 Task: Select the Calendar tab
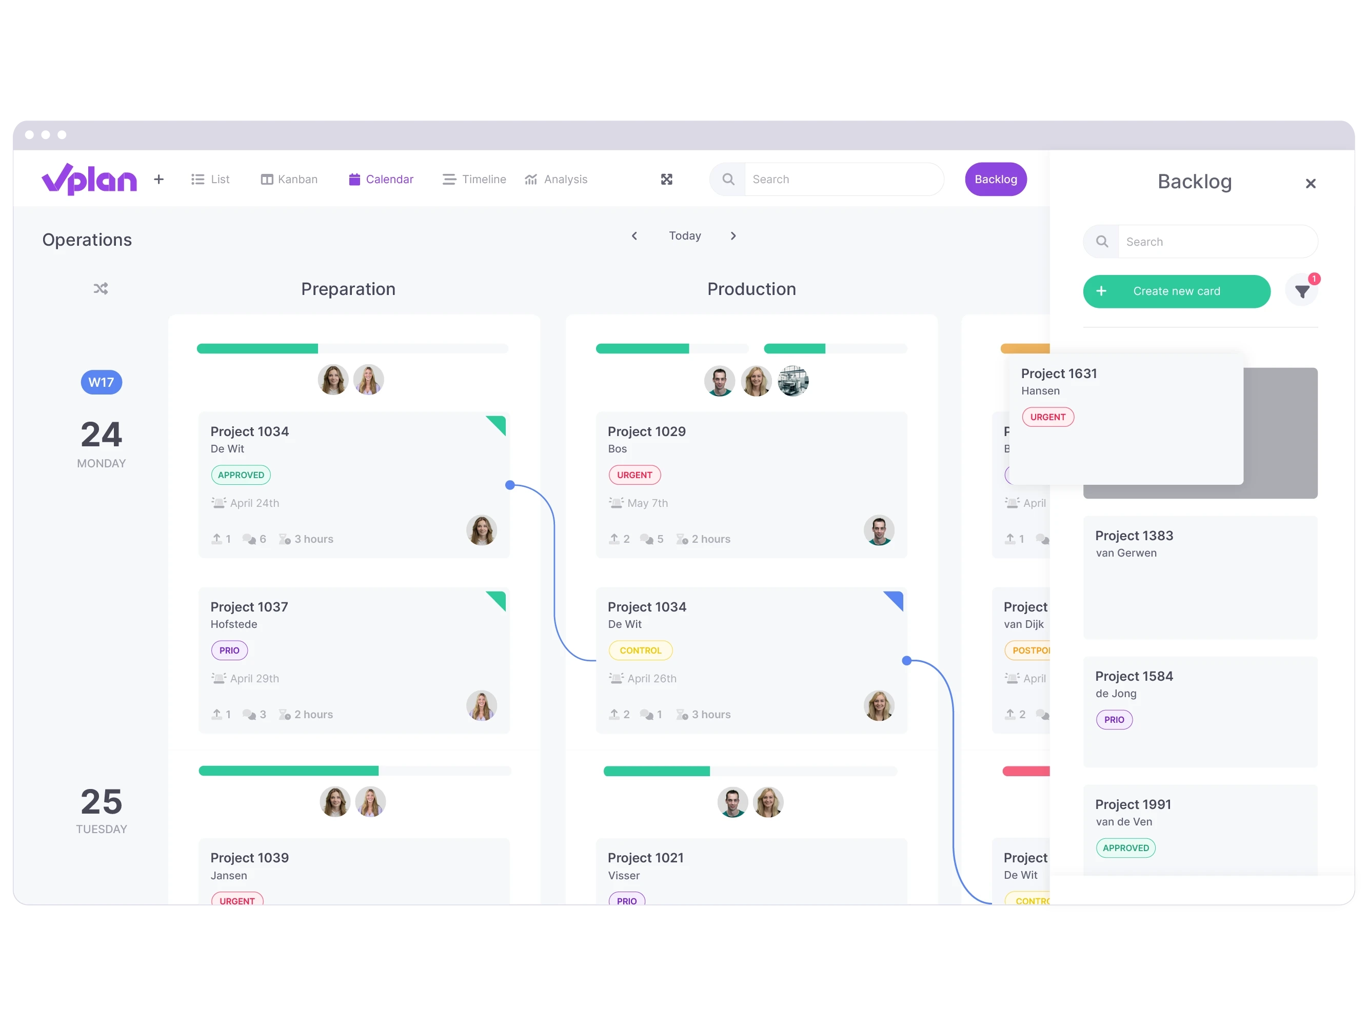coord(379,179)
